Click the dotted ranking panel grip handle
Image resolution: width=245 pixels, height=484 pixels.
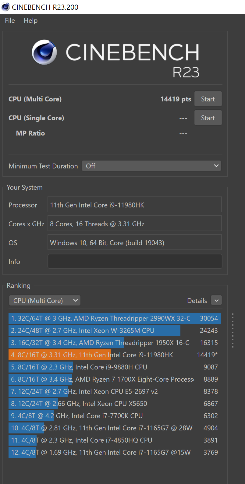pos(233,330)
